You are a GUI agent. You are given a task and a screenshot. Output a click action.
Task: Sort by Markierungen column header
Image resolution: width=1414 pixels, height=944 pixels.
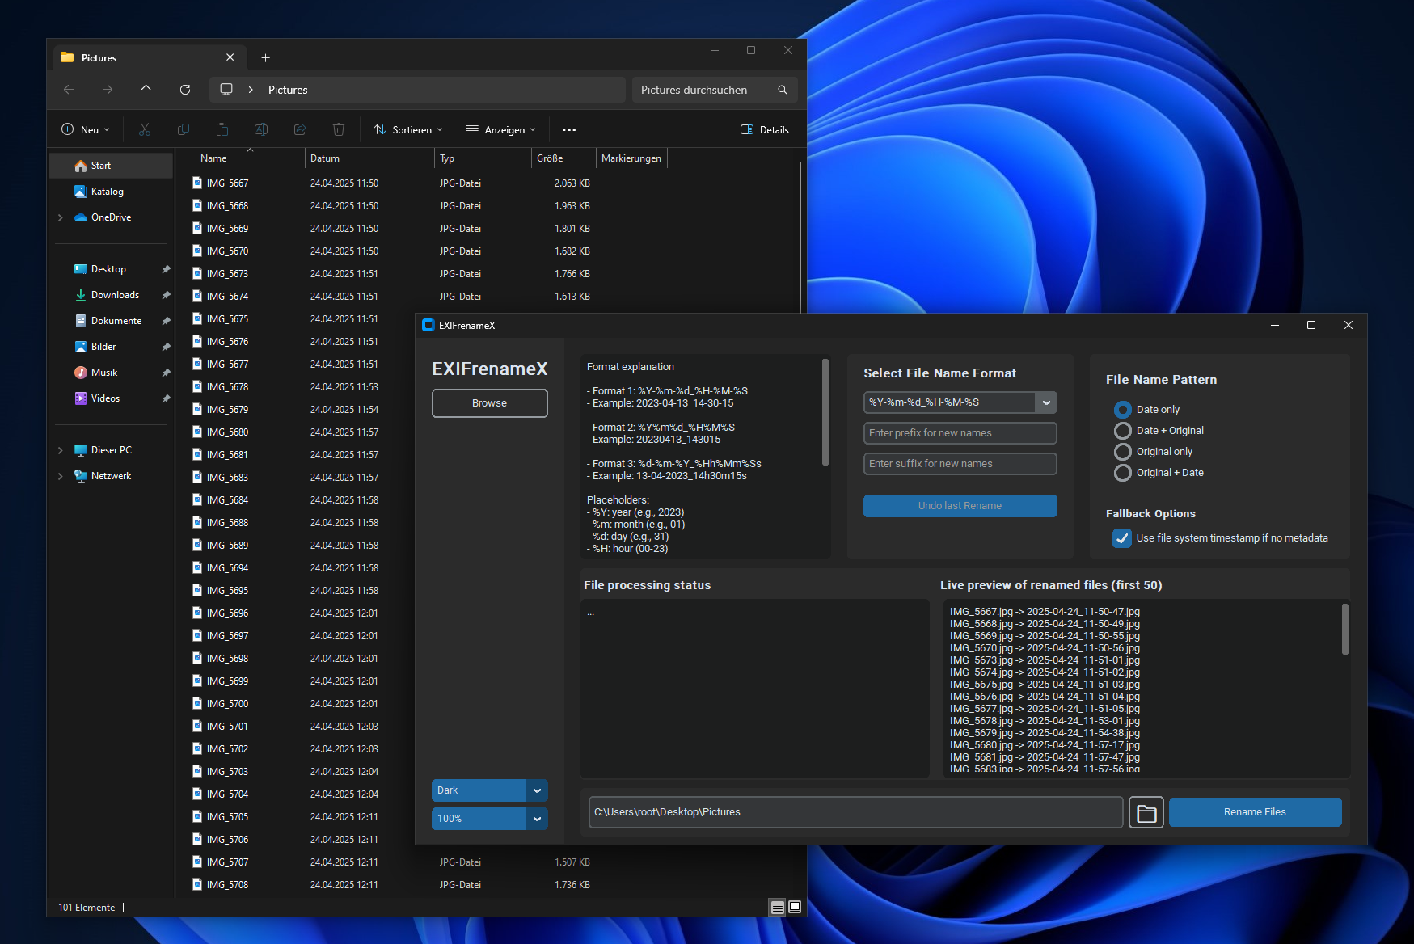point(631,158)
